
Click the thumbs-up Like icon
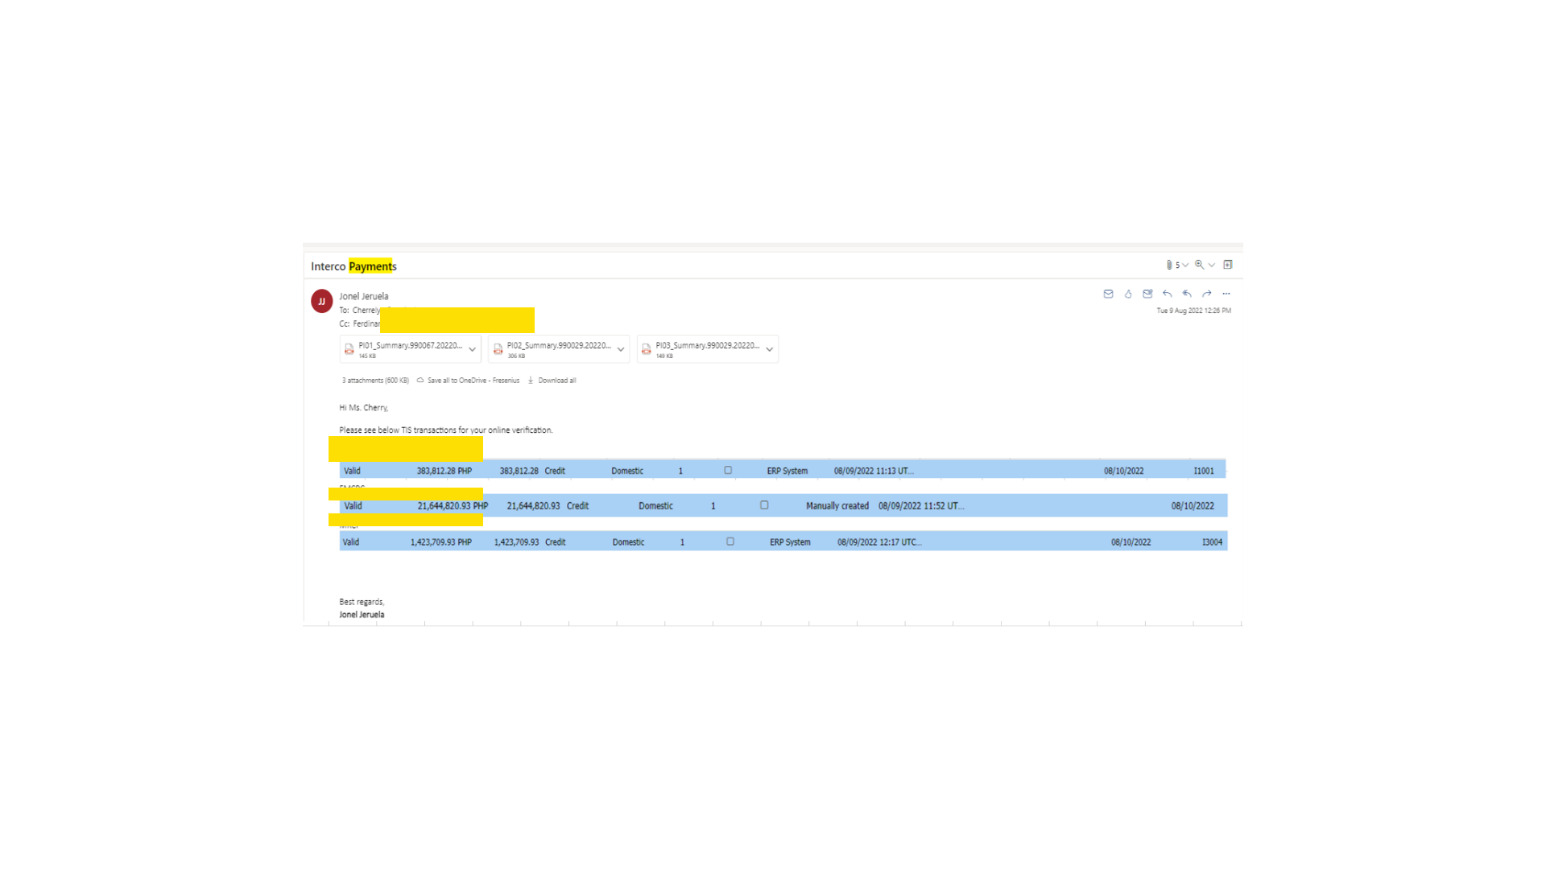(1128, 294)
